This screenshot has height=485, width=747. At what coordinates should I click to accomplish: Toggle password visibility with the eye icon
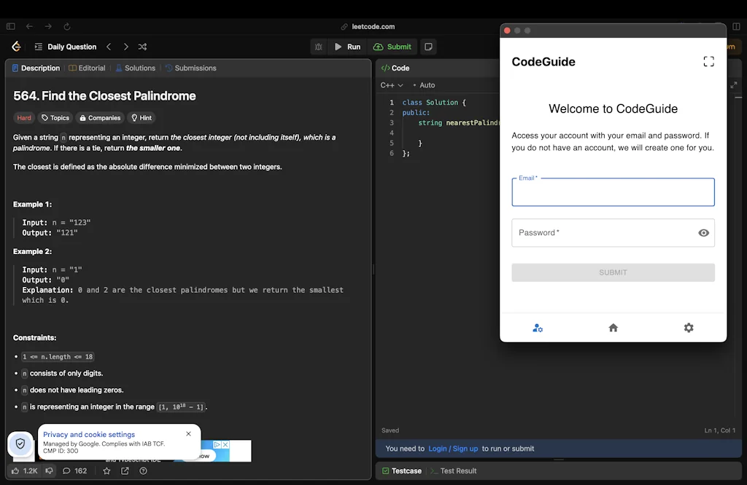[703, 232]
